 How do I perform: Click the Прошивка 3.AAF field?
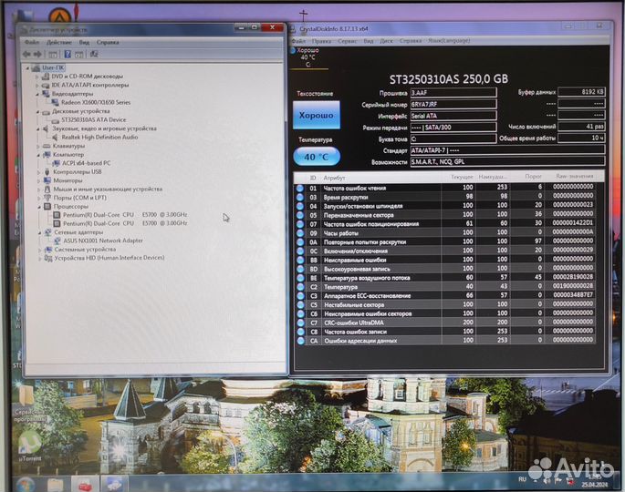(453, 92)
